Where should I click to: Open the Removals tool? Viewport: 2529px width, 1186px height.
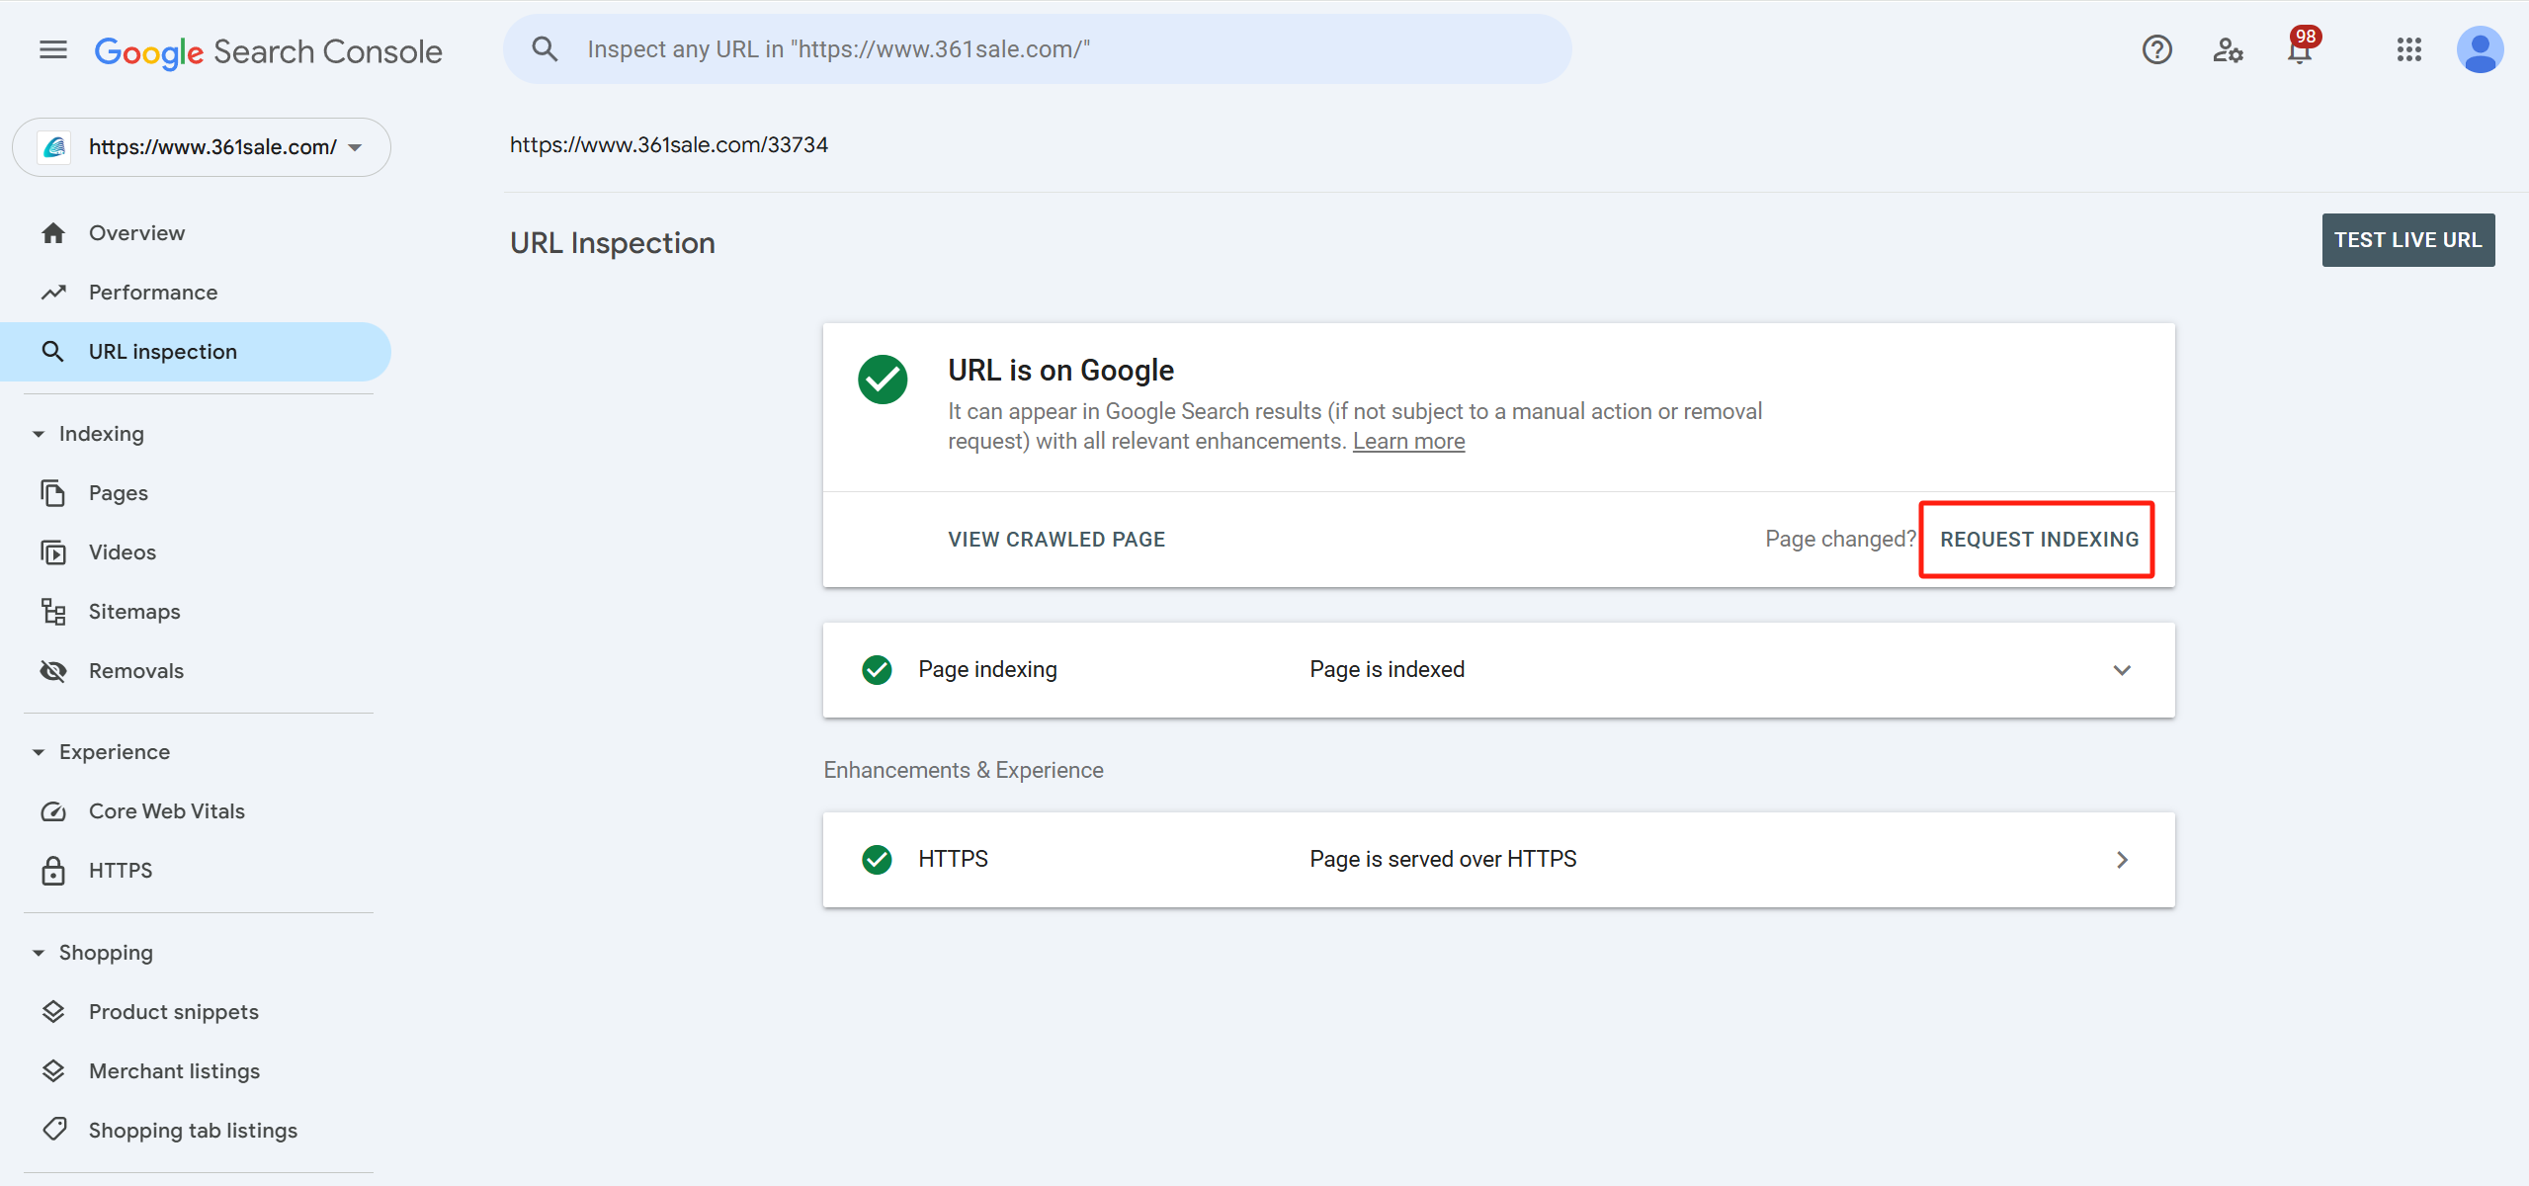click(136, 671)
